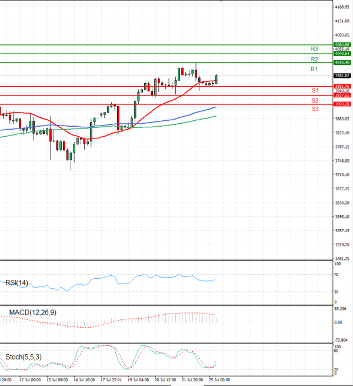Click the 3557.15 price axis value
Viewport: 353px width, 386px height.
(x=342, y=230)
